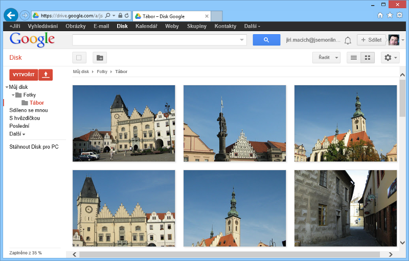
Task: Open the Řadit sort dropdown
Action: 326,58
